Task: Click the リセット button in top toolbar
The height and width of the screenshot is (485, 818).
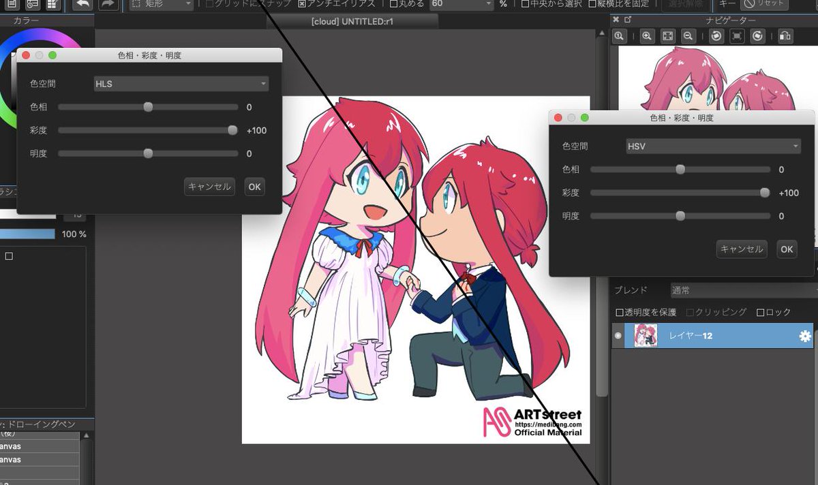Action: (764, 4)
